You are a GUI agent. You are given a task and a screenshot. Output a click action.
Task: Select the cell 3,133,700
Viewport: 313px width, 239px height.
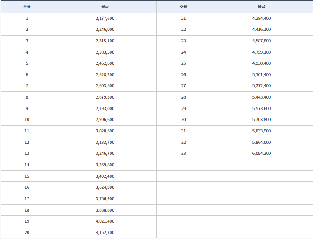tap(105, 142)
